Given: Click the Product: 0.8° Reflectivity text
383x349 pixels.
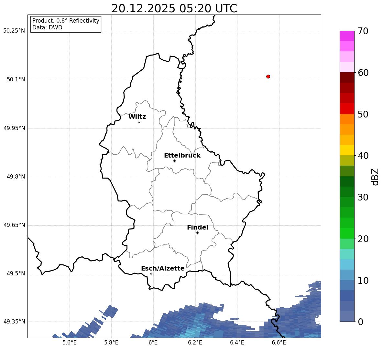Looking at the screenshot, I should 66,20.
